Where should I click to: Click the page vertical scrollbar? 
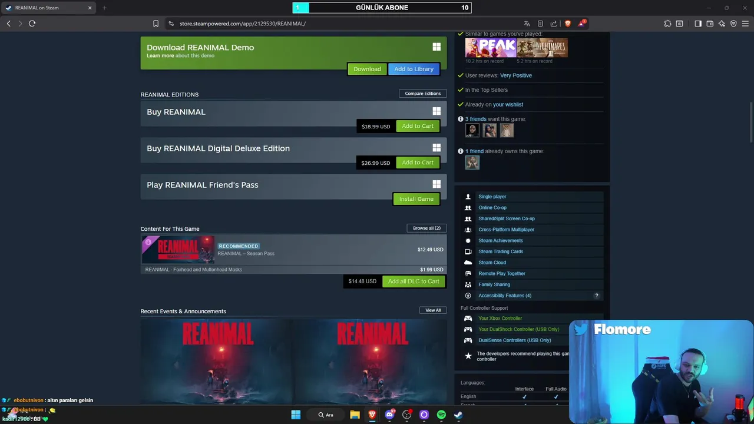point(751,122)
